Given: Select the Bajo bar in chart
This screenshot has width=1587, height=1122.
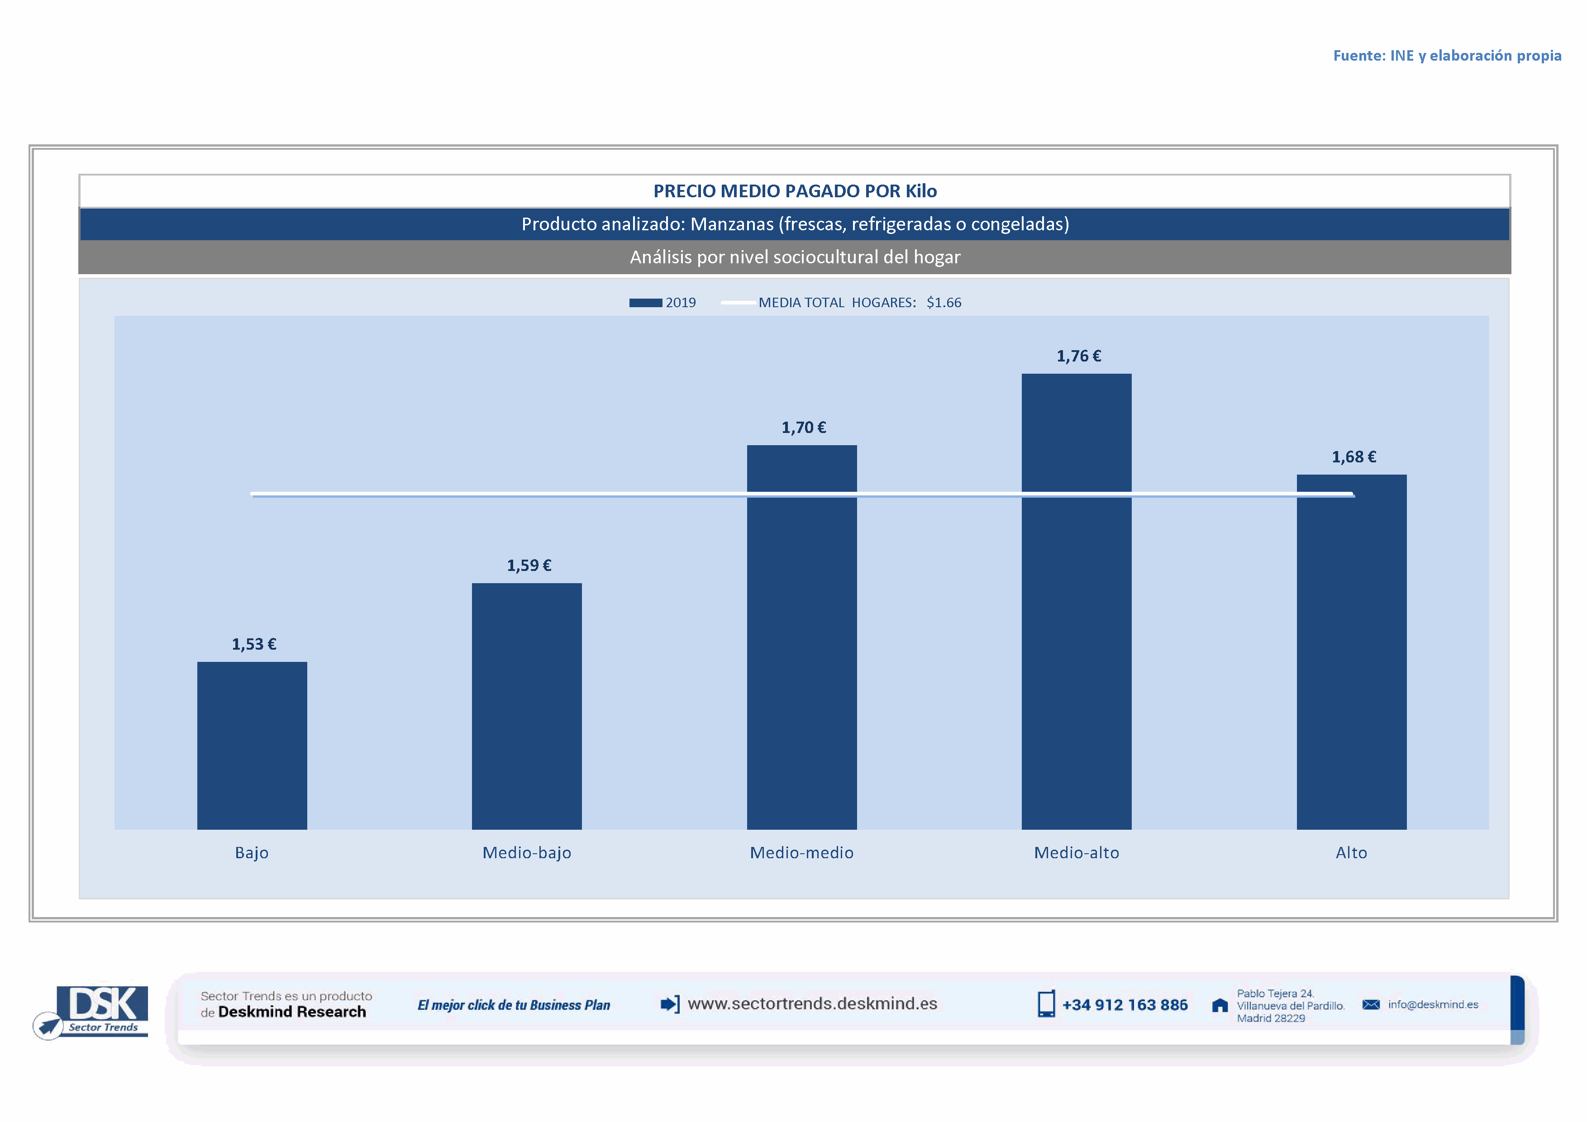Looking at the screenshot, I should 252,746.
